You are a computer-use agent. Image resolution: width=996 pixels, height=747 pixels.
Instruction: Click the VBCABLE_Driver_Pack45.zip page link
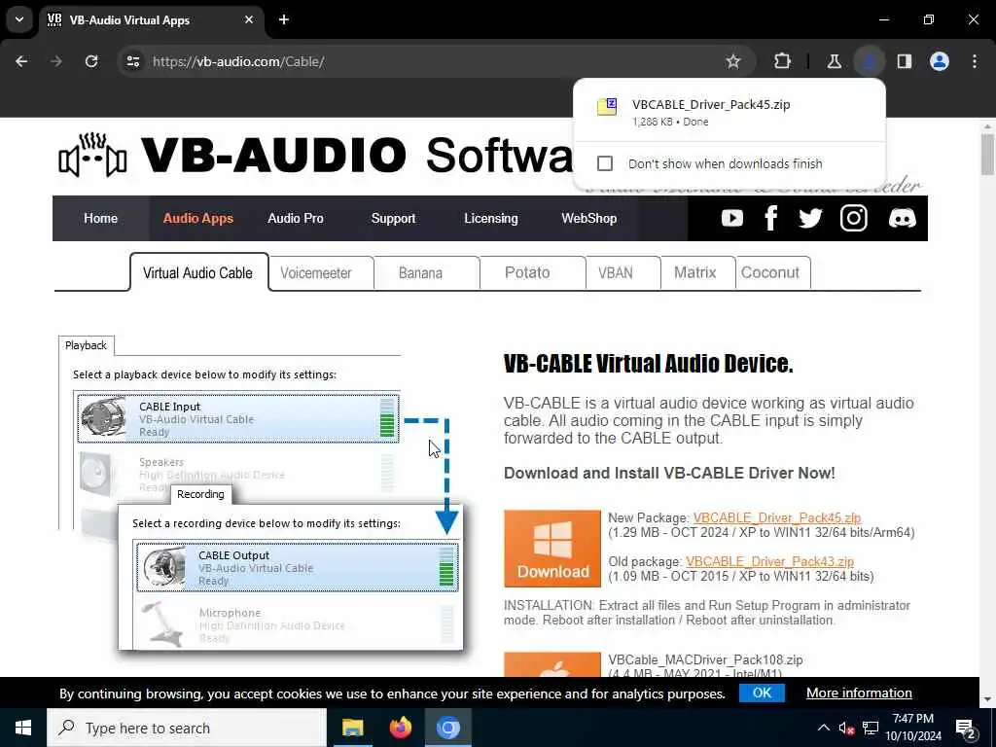(x=777, y=517)
